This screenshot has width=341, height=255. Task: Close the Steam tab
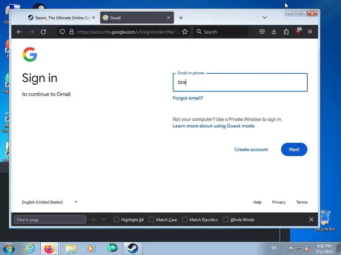(x=94, y=18)
